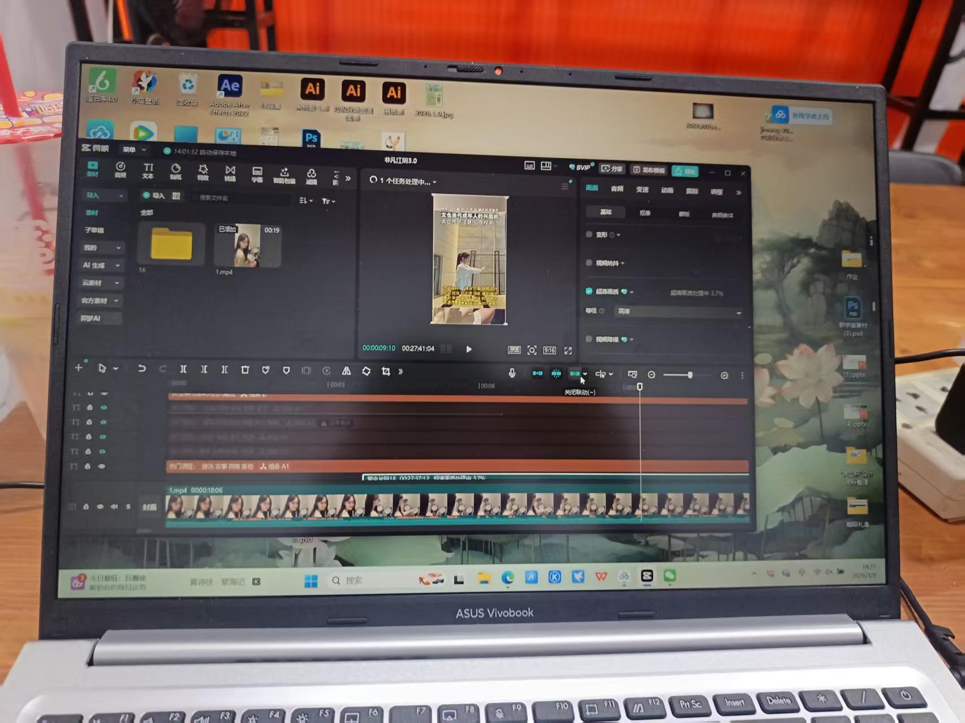This screenshot has height=723, width=965.
Task: Expand the 菜单 menu dropdown
Action: (135, 150)
